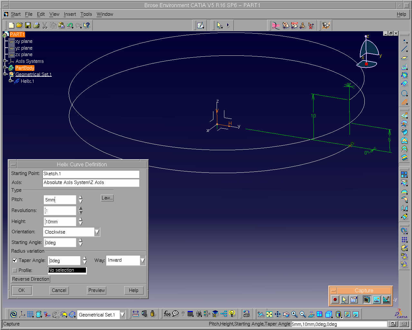Open the Orientation dropdown
This screenshot has width=412, height=330.
coord(97,232)
